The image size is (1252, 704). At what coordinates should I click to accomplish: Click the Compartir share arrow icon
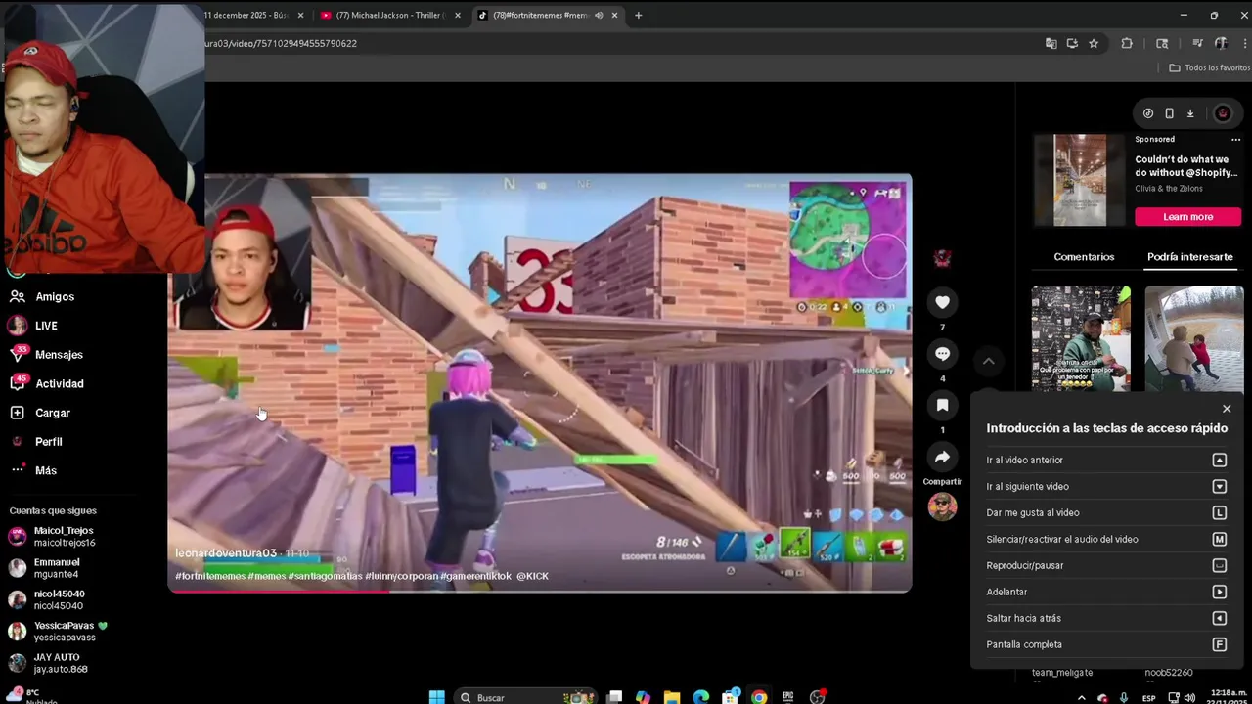942,457
